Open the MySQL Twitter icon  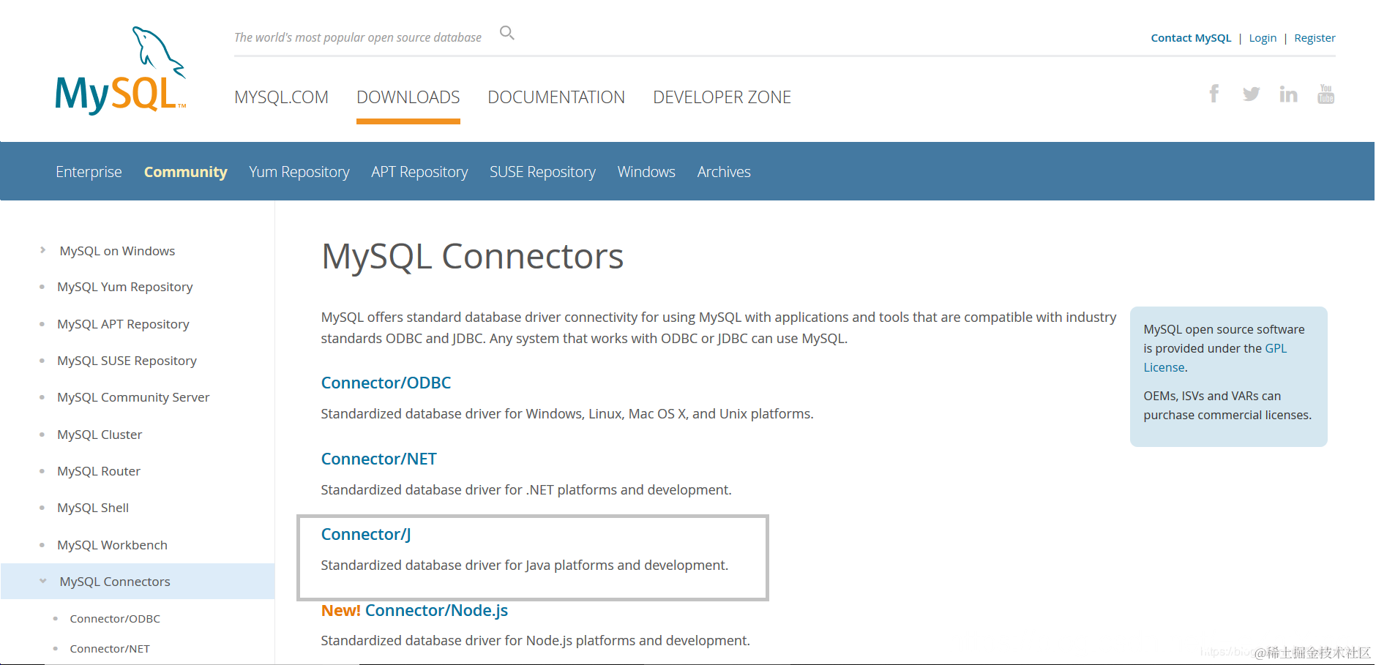tap(1251, 94)
